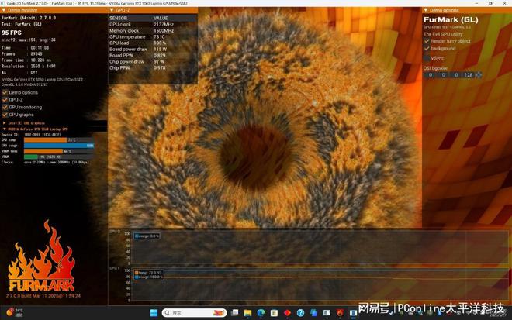
Task: Click the Frame time value line
Action: (x=26, y=60)
